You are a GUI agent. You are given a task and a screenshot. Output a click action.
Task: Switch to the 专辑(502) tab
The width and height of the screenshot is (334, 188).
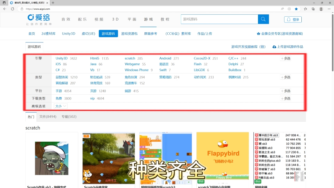click(69, 117)
